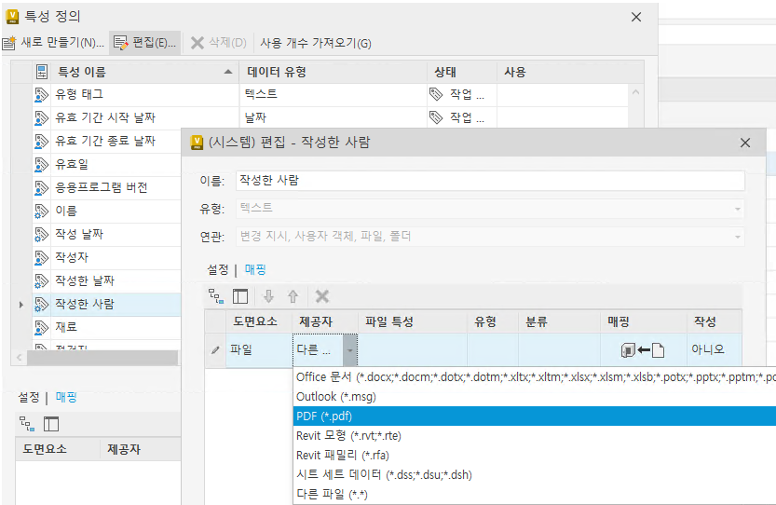Click the 파일 특성 column header in the mapping grid

click(413, 321)
